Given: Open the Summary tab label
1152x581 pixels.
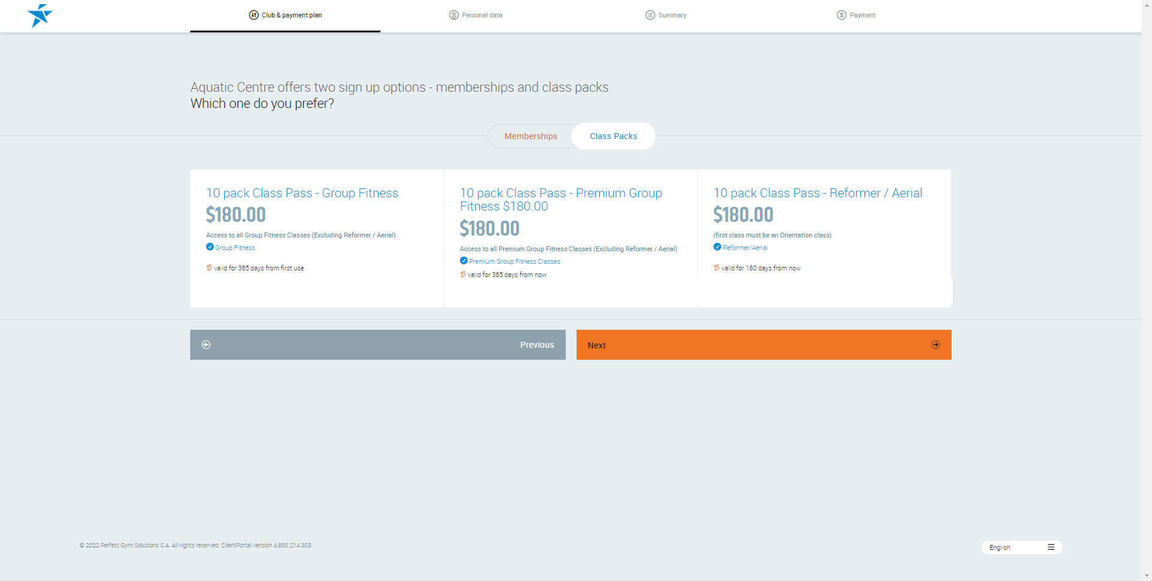Looking at the screenshot, I should [672, 15].
